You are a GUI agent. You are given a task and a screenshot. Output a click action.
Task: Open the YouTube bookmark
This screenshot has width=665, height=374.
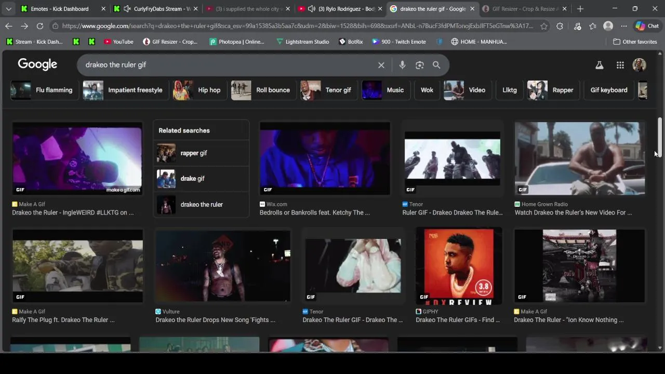[118, 42]
